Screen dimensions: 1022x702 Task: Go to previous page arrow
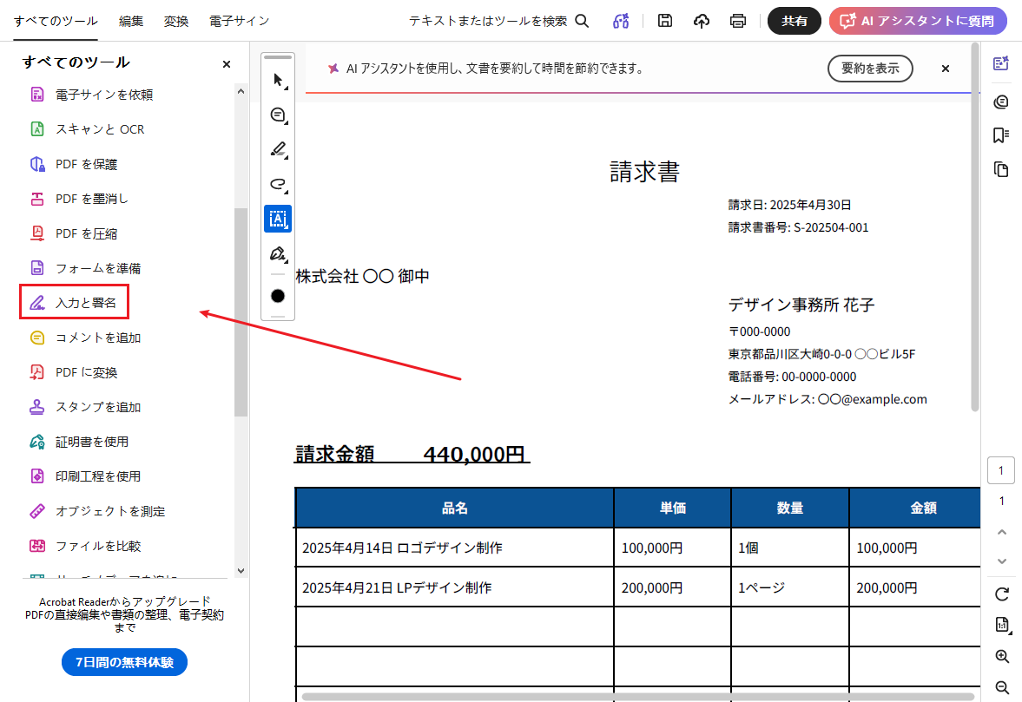[x=1002, y=532]
